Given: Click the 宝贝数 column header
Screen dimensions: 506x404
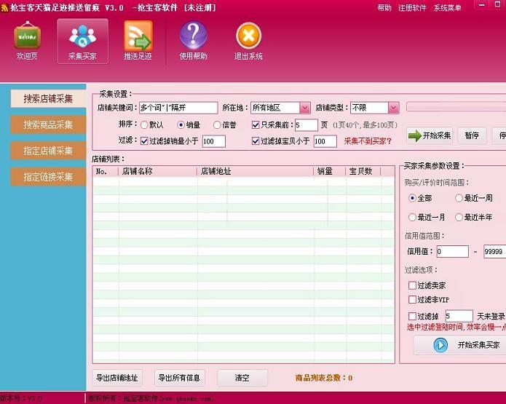Looking at the screenshot, I should tap(363, 171).
